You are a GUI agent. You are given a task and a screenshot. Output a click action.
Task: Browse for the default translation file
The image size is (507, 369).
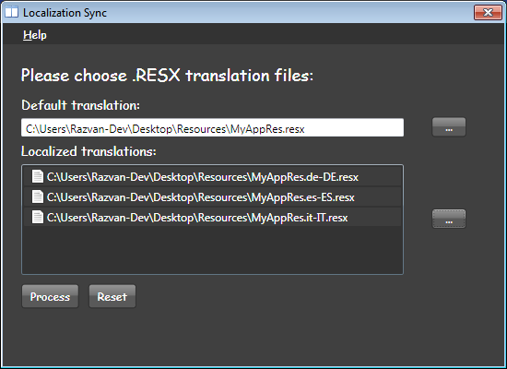coord(449,127)
